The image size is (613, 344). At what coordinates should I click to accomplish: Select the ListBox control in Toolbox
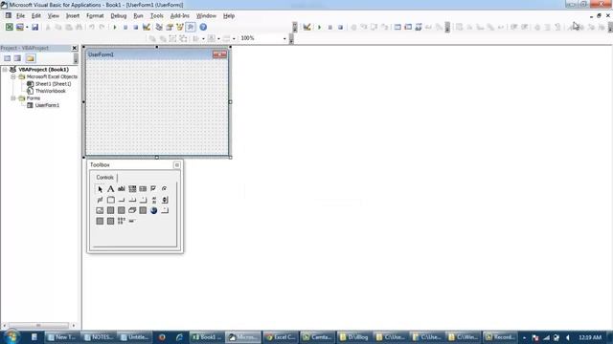[x=143, y=189]
